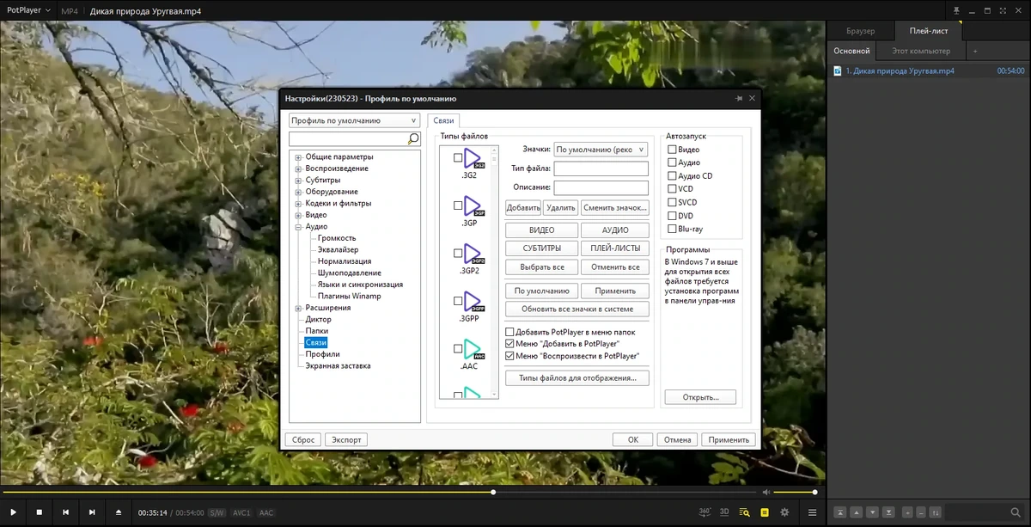This screenshot has width=1031, height=527.
Task: Uncheck Меню "Воспроизвести в PotPlayer"
Action: (509, 356)
